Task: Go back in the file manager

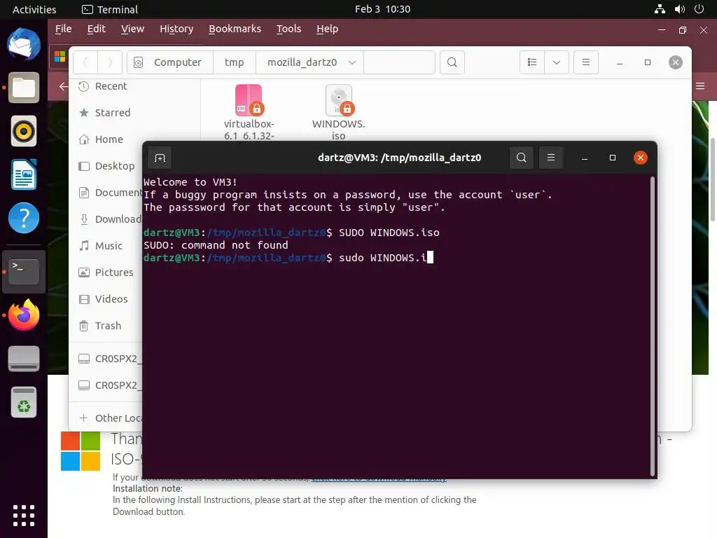Action: point(85,62)
